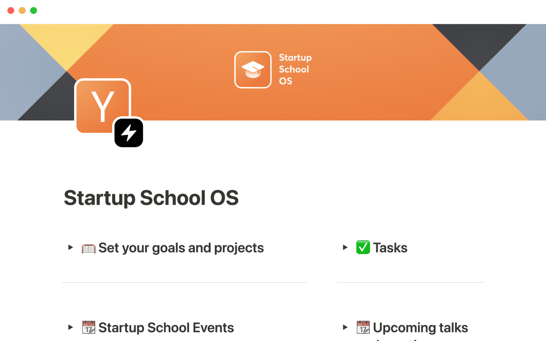Click the calendar icon beside Startup School Events

coord(89,327)
